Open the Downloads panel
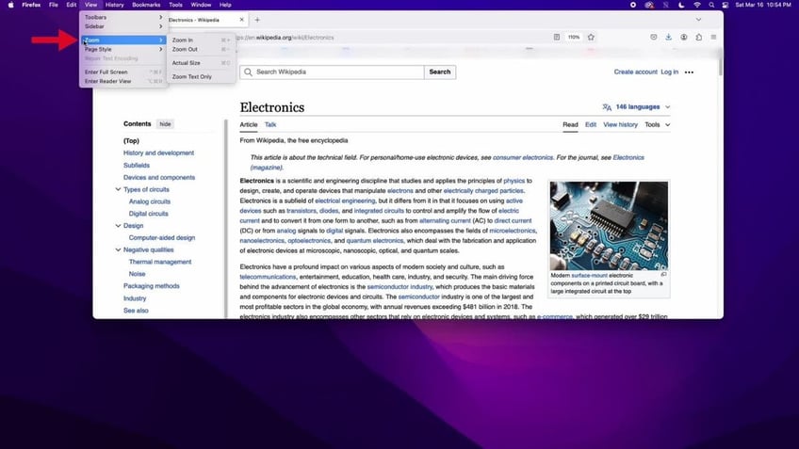The height and width of the screenshot is (449, 799). (669, 37)
